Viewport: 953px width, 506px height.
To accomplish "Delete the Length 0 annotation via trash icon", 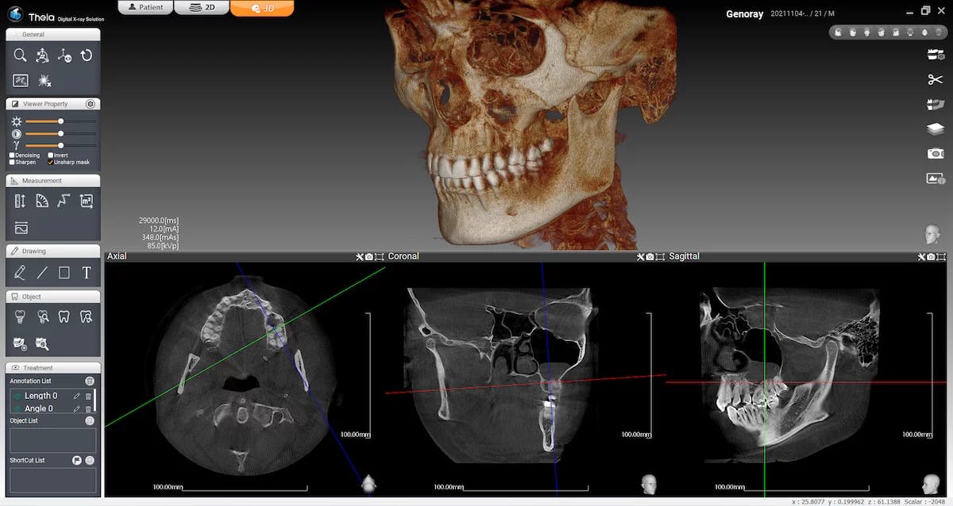I will pyautogui.click(x=88, y=396).
